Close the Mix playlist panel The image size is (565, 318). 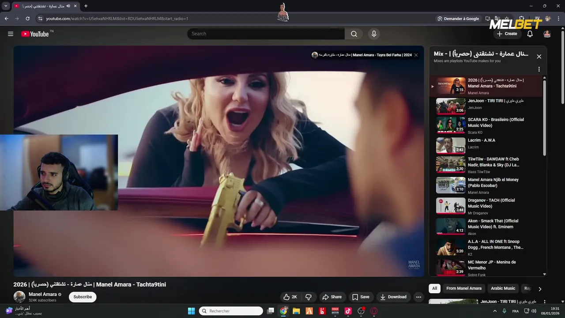point(539,57)
